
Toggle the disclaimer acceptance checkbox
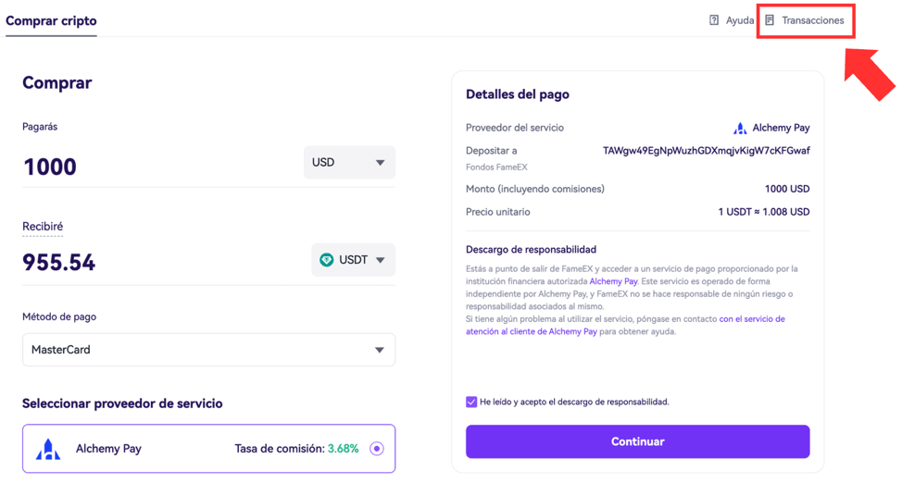471,402
